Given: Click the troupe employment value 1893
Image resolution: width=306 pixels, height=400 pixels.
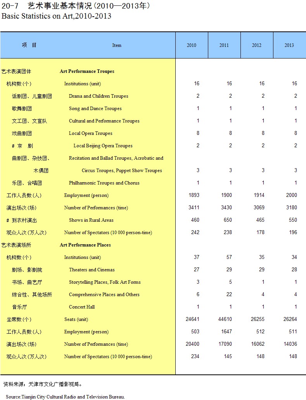Looking at the screenshot, I should [x=194, y=195].
